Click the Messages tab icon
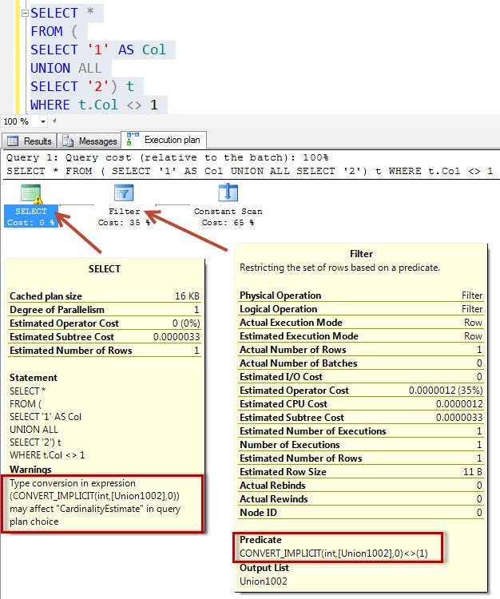 click(x=68, y=141)
